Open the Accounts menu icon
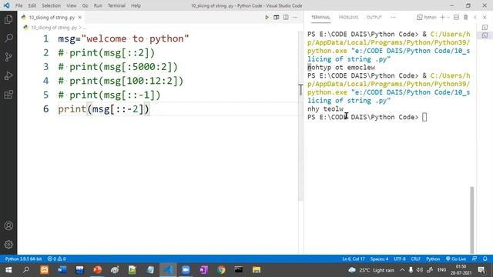Viewport: 493px width, 277px height. [8, 225]
